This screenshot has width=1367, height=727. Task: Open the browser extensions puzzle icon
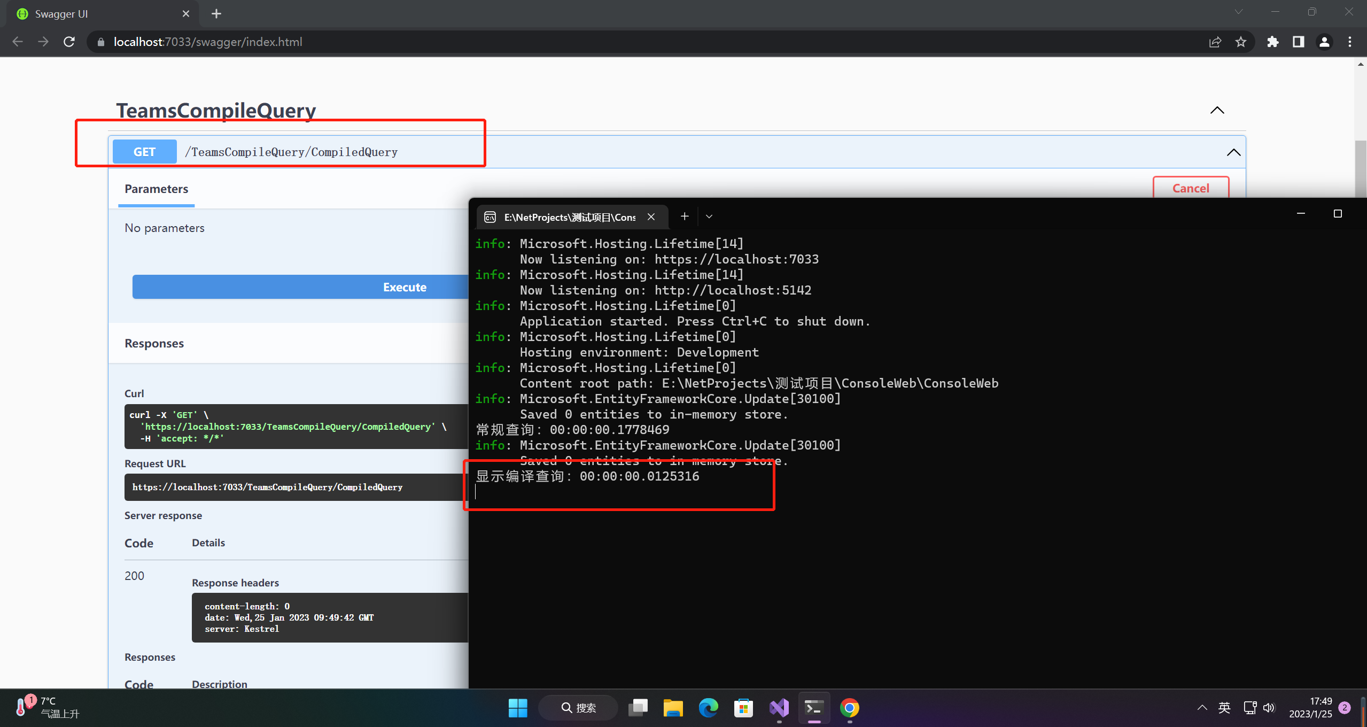click(x=1272, y=42)
